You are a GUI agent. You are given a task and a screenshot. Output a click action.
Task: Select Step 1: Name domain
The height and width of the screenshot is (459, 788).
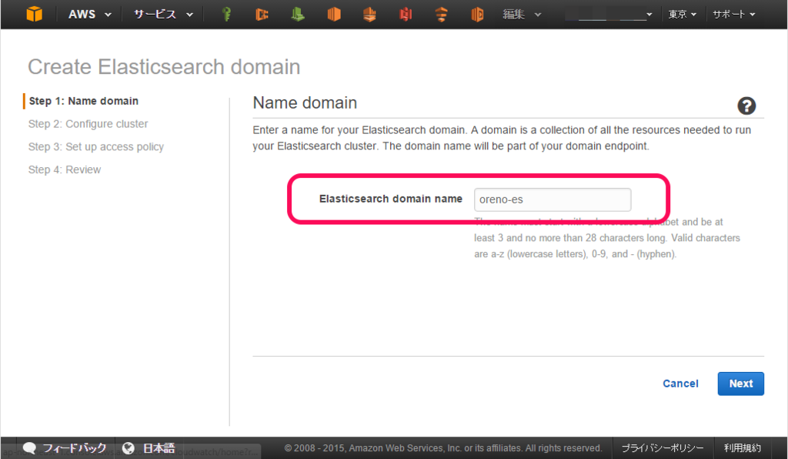[83, 101]
